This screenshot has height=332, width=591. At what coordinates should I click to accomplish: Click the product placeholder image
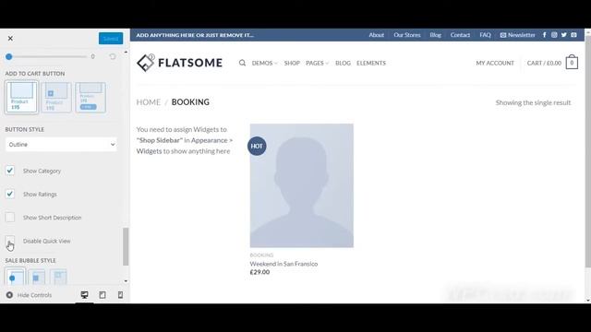(302, 185)
